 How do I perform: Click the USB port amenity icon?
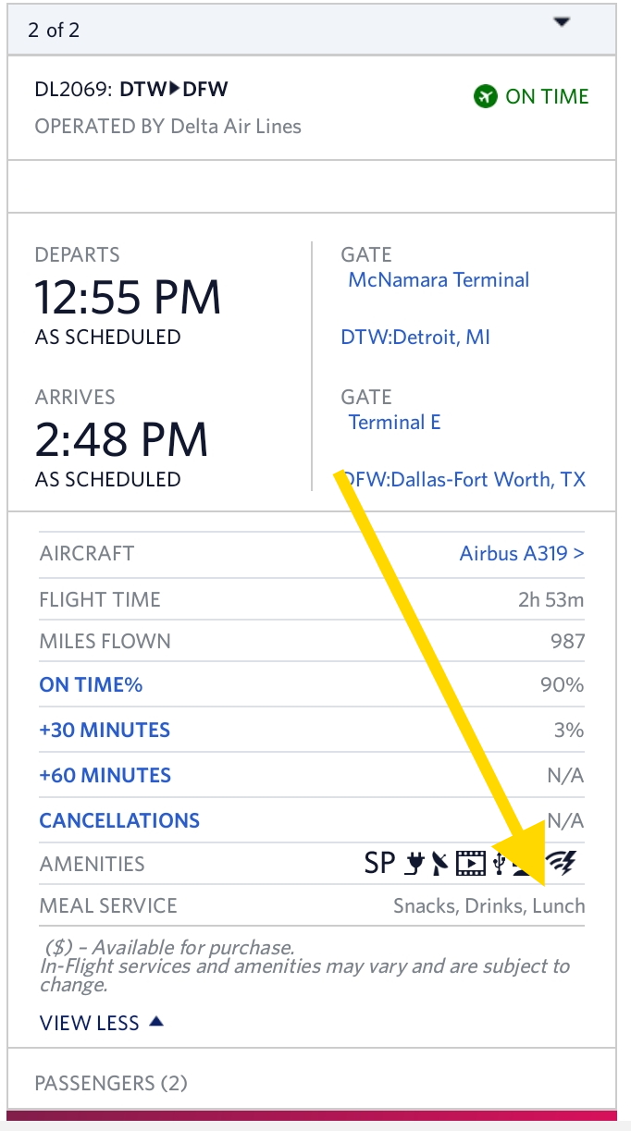[500, 864]
